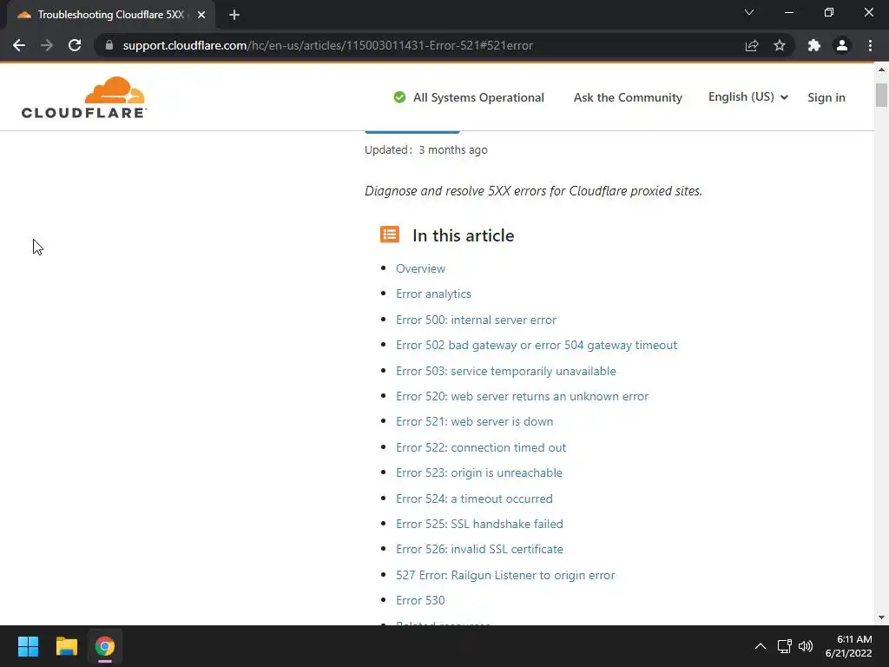Screen dimensions: 889x667
Task: Click the scrollbar down arrow
Action: (x=881, y=617)
